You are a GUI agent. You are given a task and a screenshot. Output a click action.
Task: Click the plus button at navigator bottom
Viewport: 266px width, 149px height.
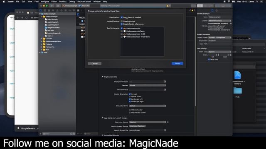pyautogui.click(x=40, y=134)
